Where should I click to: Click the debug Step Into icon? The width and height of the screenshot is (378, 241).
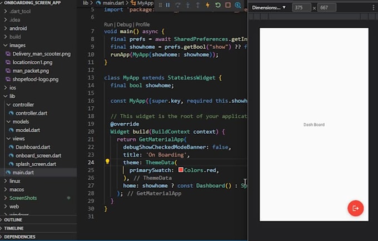(x=188, y=5)
